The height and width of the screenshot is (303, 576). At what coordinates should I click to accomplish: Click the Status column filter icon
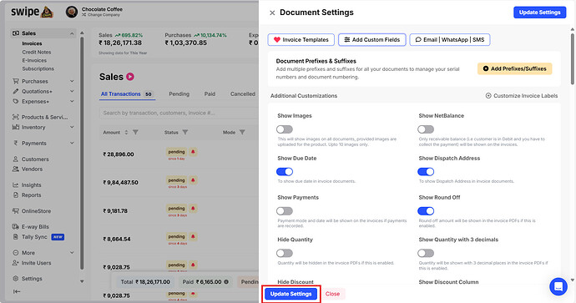tap(185, 132)
